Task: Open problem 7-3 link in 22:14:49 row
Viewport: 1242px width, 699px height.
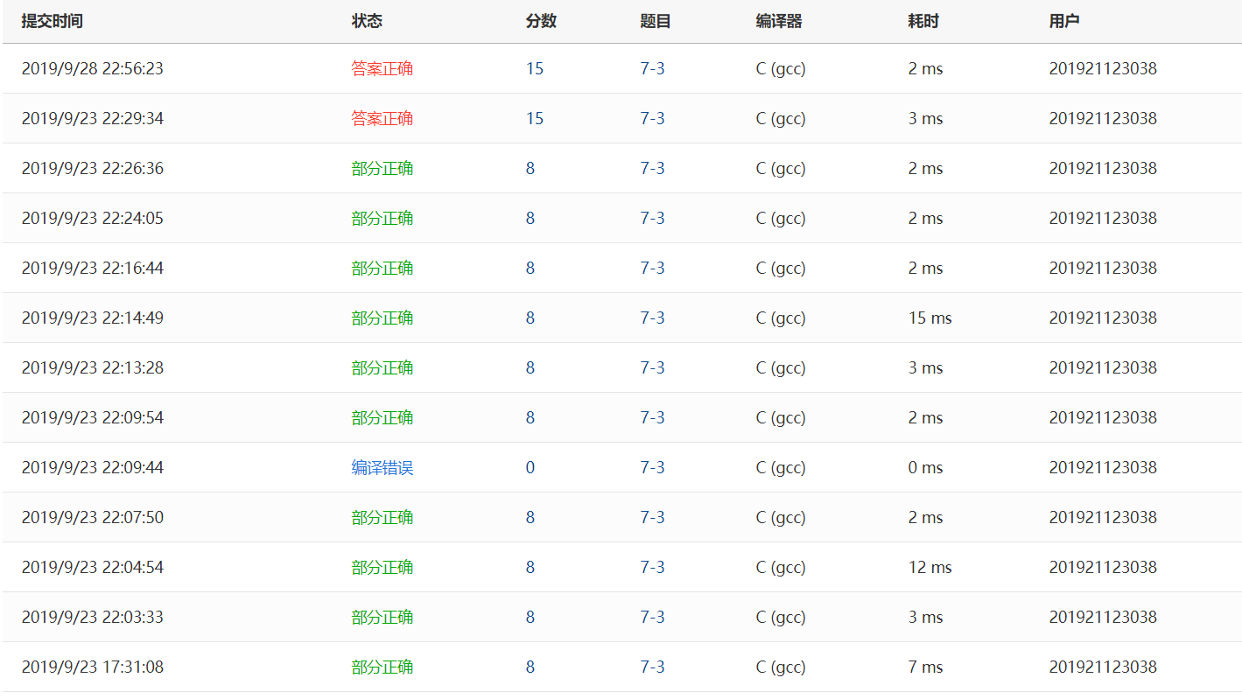Action: (x=653, y=318)
